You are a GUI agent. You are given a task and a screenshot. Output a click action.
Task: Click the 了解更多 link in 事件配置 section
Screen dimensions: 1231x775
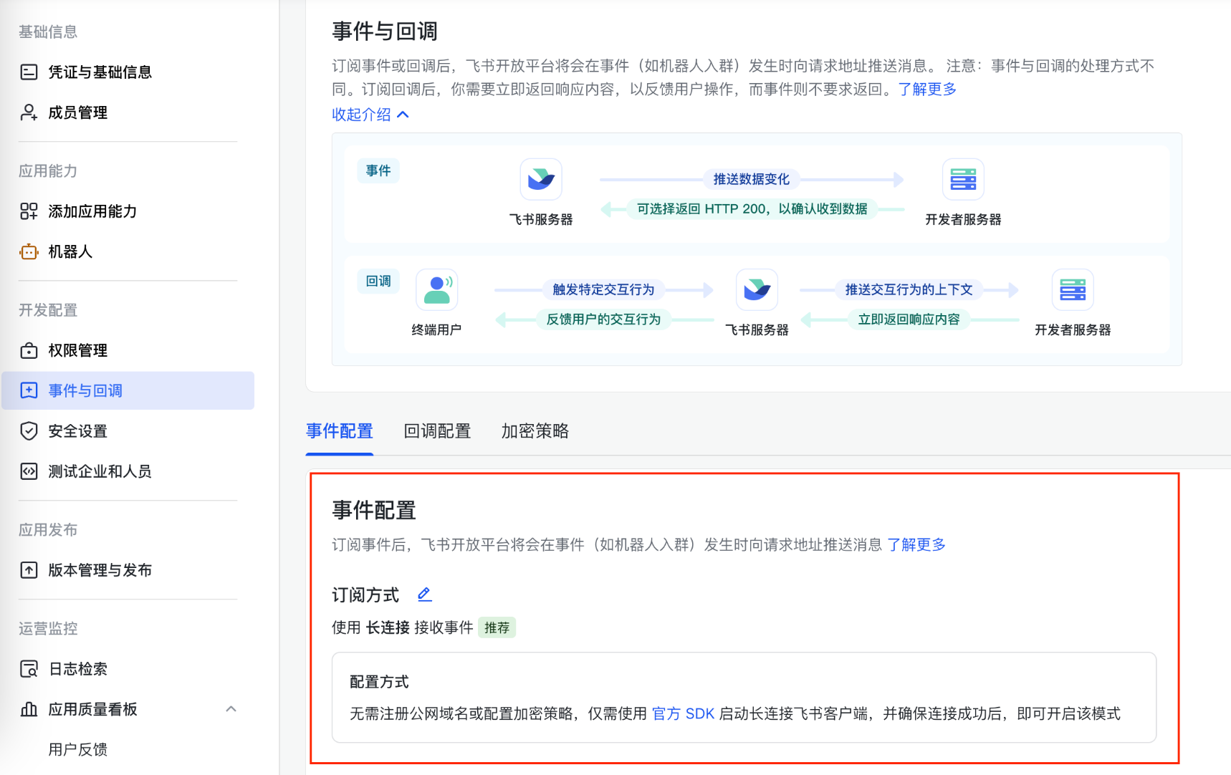click(916, 544)
